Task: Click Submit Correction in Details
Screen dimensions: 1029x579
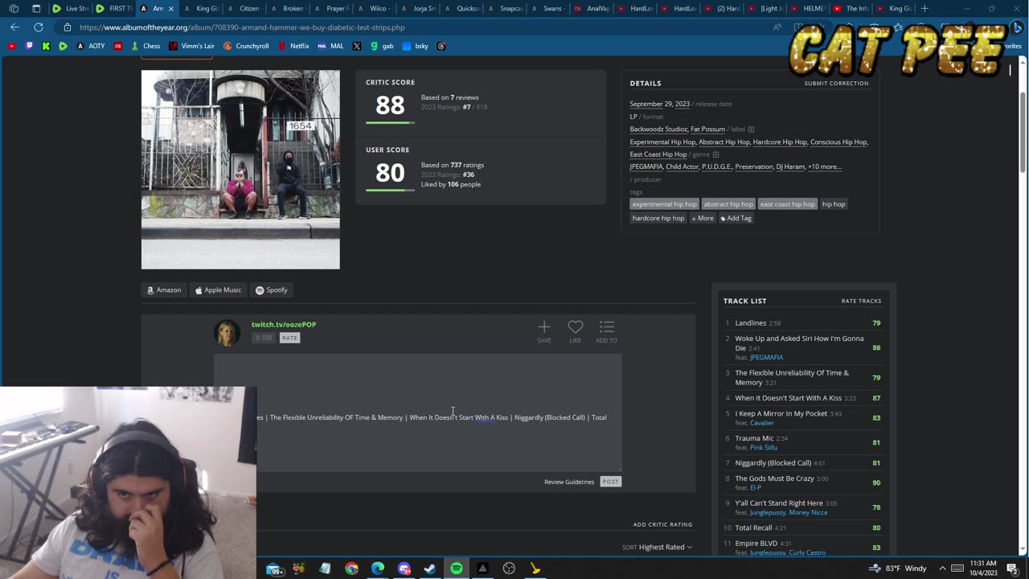Action: pos(836,84)
